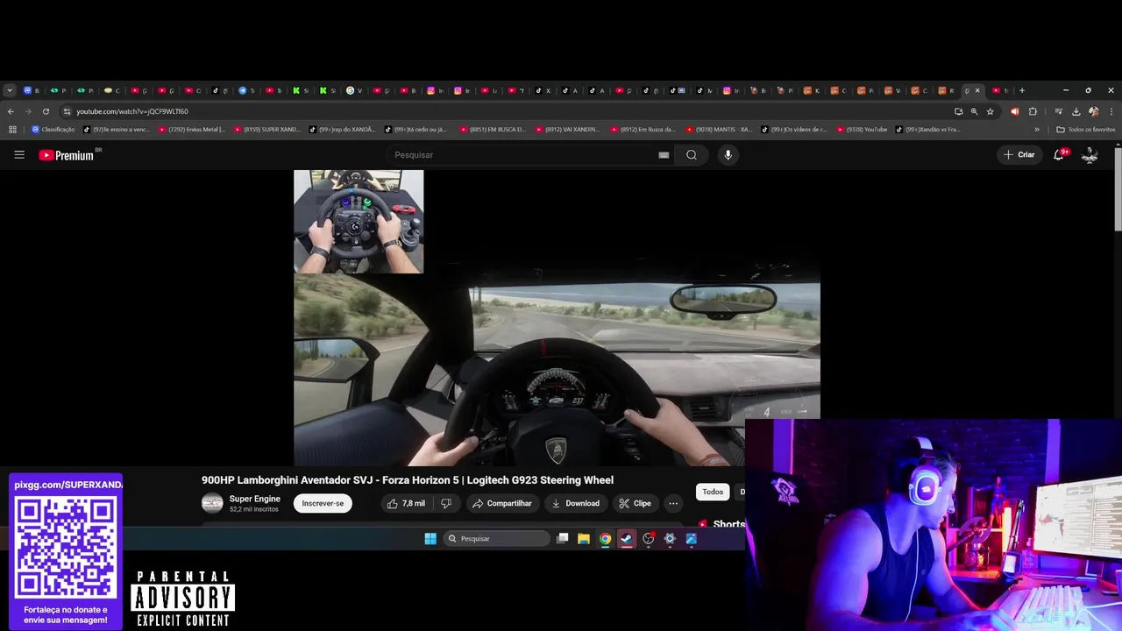
Task: Open a new browser tab
Action: 1021,90
